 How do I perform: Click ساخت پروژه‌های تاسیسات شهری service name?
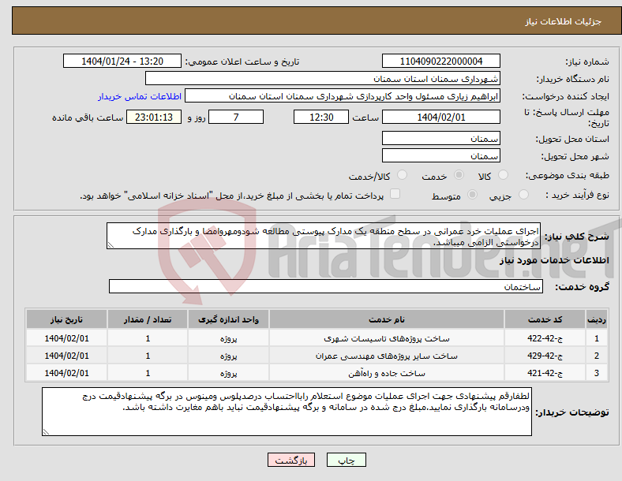tap(387, 338)
